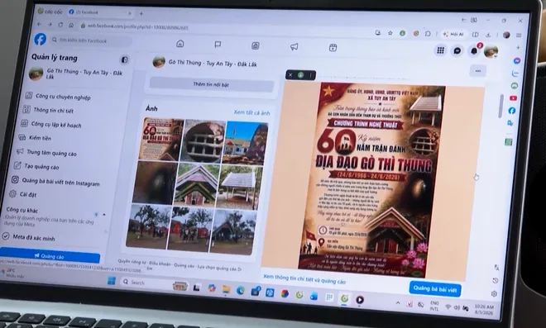The image size is (546, 328).
Task: Open the browser split-view sidebar icon
Action: 476,35
